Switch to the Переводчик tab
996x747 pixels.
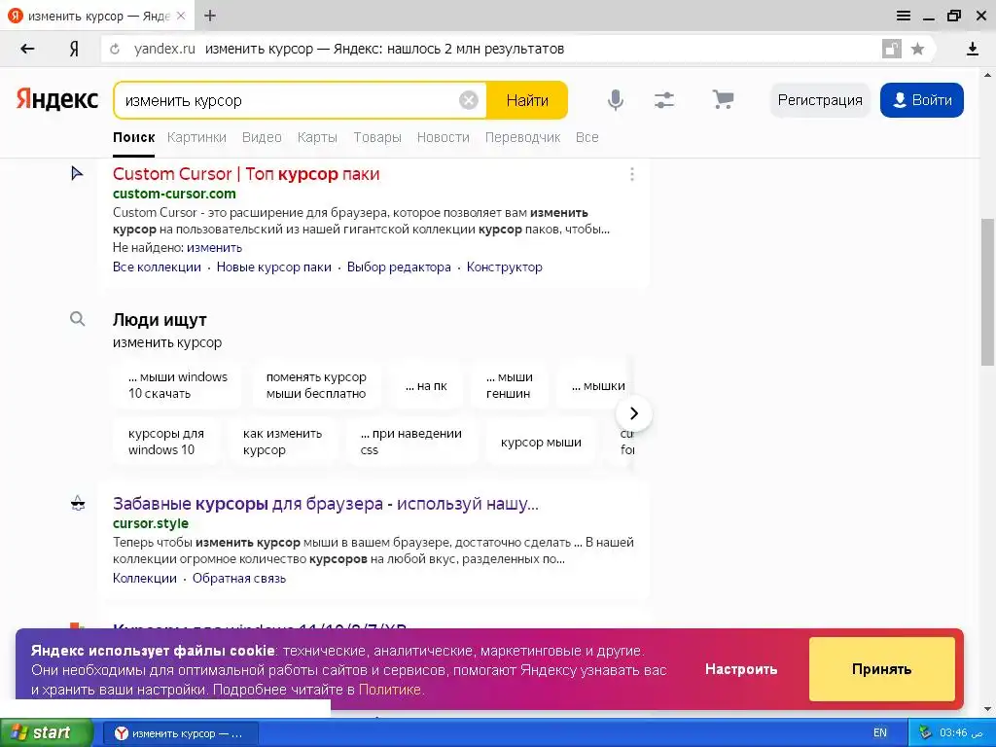click(522, 137)
